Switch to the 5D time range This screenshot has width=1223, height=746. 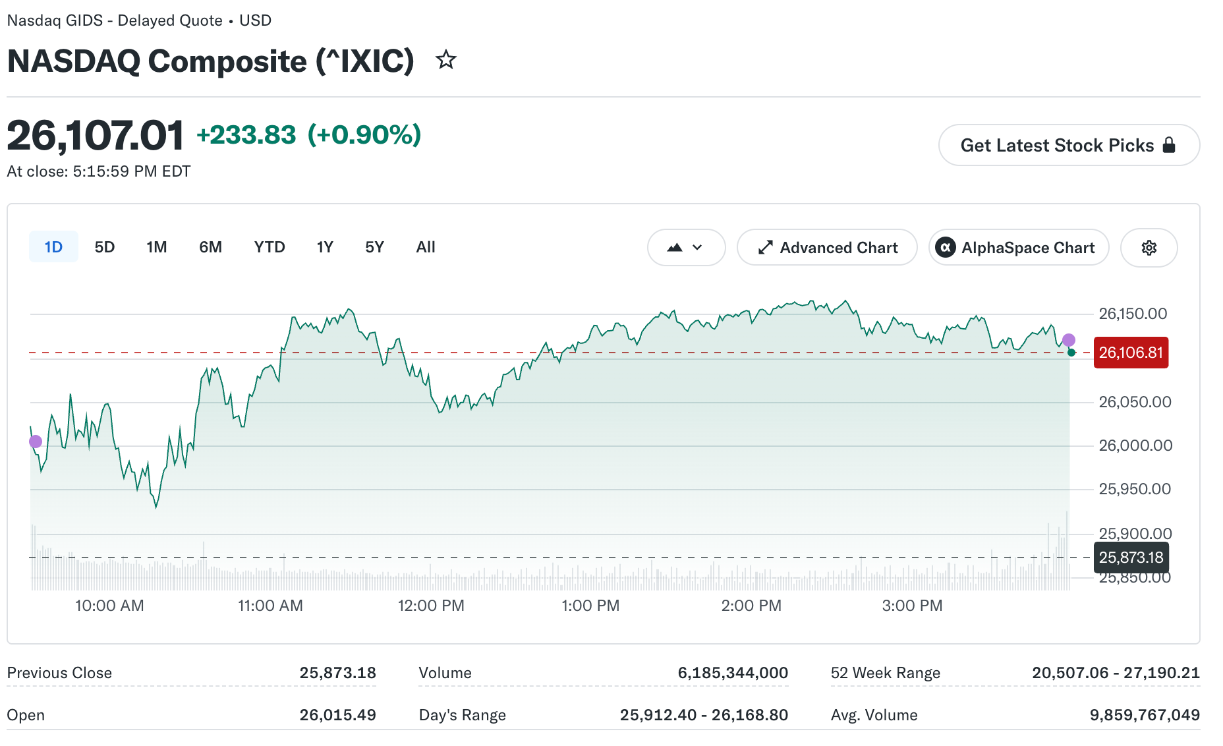click(105, 247)
